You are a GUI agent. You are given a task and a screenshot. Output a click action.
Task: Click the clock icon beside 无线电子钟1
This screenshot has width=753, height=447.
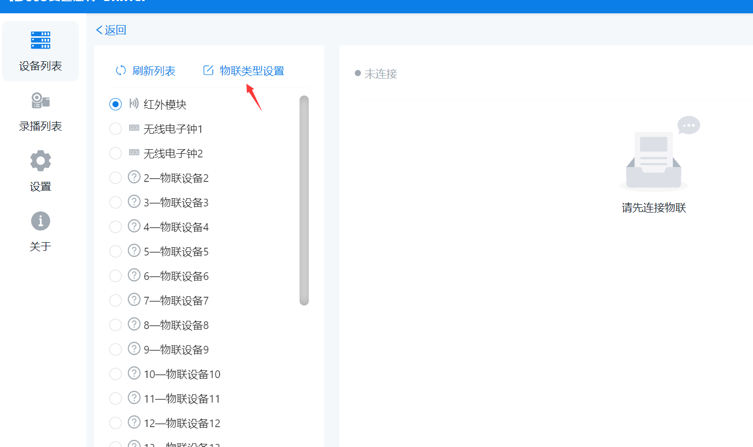[x=134, y=128]
